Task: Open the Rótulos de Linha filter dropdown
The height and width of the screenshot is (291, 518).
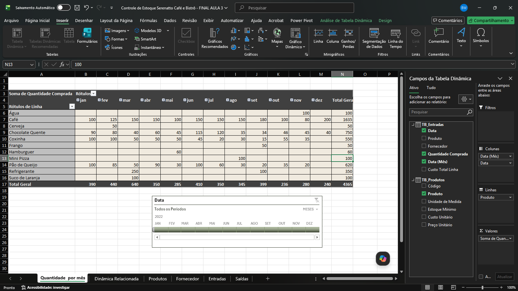Action: pos(72,106)
